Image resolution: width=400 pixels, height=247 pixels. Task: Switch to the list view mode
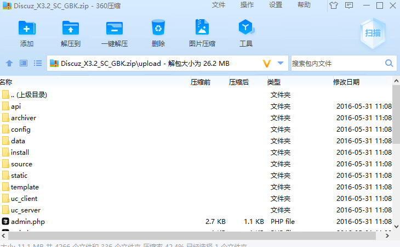coord(38,64)
